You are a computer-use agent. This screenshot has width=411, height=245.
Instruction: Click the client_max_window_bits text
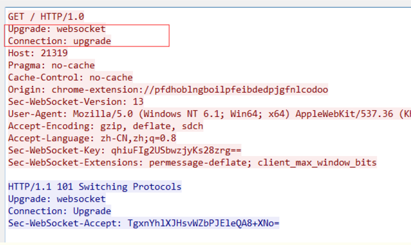pos(317,162)
